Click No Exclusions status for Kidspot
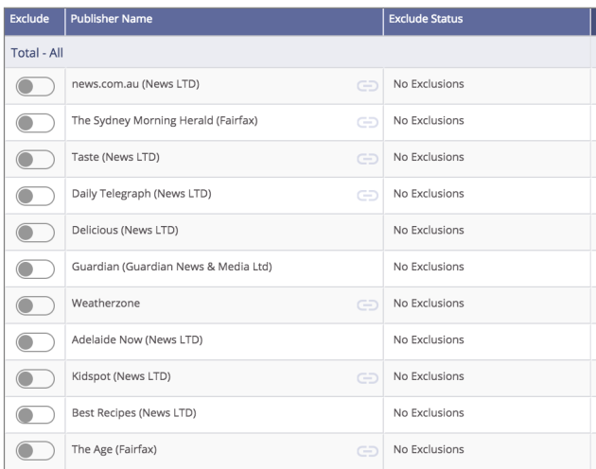Viewport: 596px width, 469px height. (429, 376)
